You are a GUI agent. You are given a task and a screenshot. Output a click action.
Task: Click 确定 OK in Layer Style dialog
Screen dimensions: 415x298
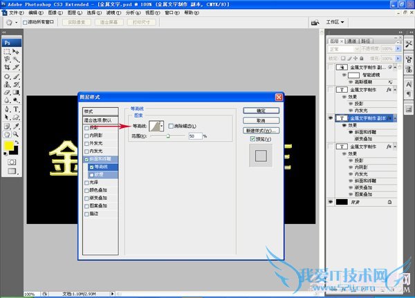(x=261, y=111)
